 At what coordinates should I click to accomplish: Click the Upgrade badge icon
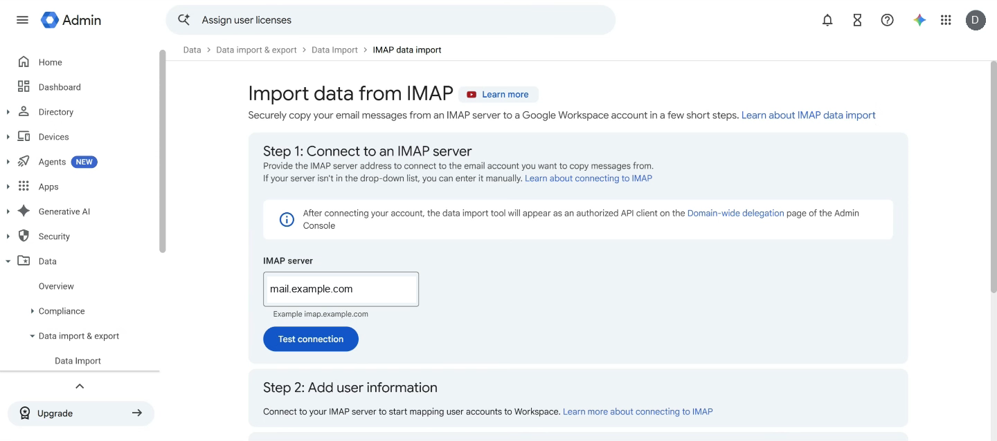coord(25,413)
